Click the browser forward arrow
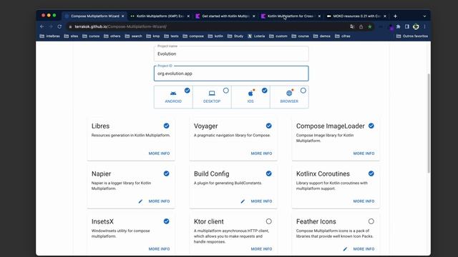 point(51,26)
